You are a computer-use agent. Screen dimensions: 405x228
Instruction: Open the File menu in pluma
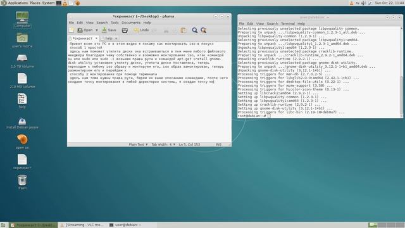[72, 23]
